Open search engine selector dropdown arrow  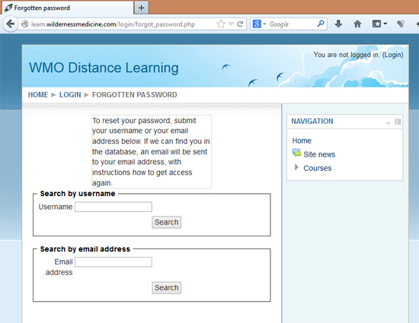264,24
